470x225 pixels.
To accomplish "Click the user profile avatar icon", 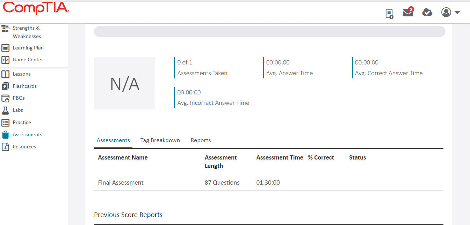I will [x=446, y=12].
